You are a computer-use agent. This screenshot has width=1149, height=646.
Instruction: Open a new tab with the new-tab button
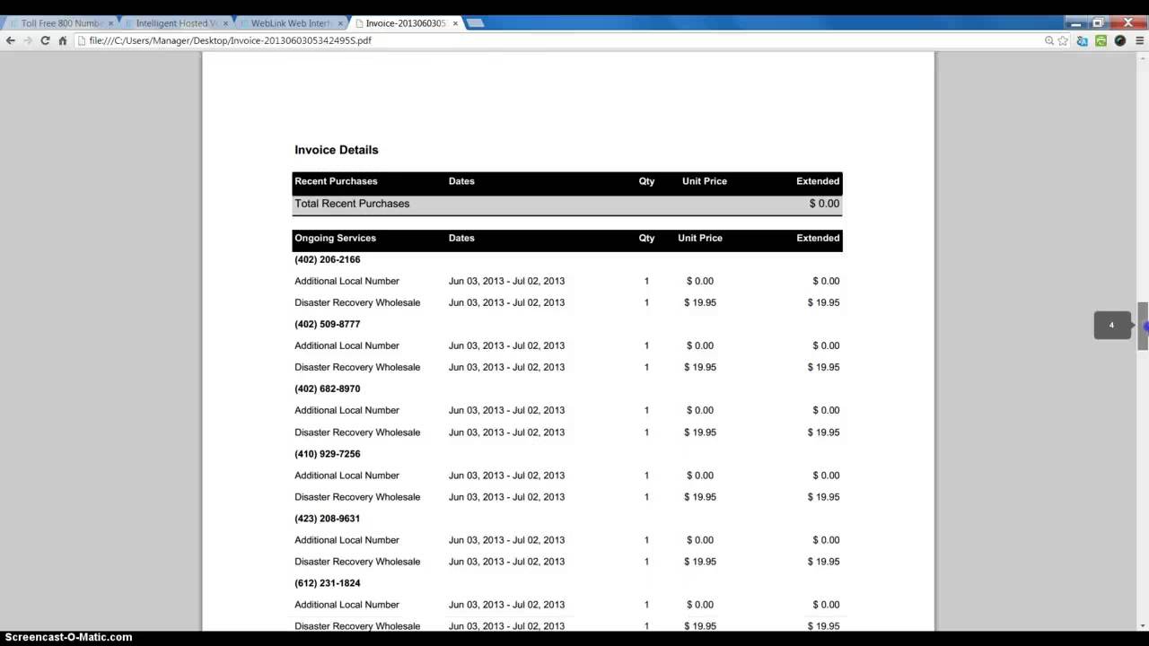point(475,22)
